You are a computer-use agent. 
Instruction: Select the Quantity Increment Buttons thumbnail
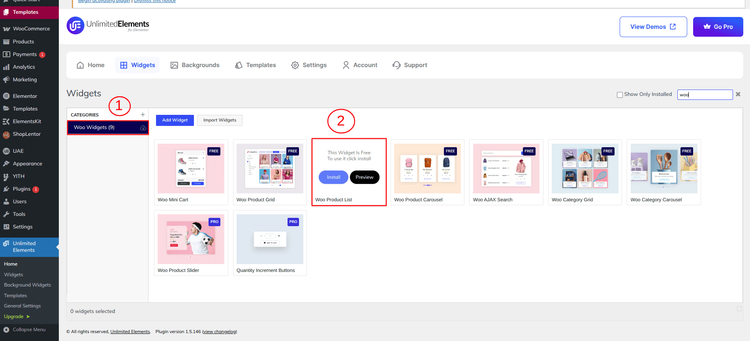click(270, 239)
